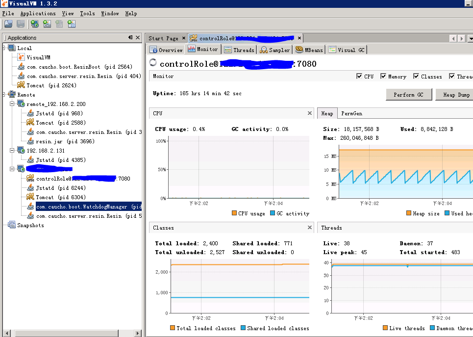This screenshot has width=473, height=337.
Task: Collapse the Local tree node
Action: point(4,48)
